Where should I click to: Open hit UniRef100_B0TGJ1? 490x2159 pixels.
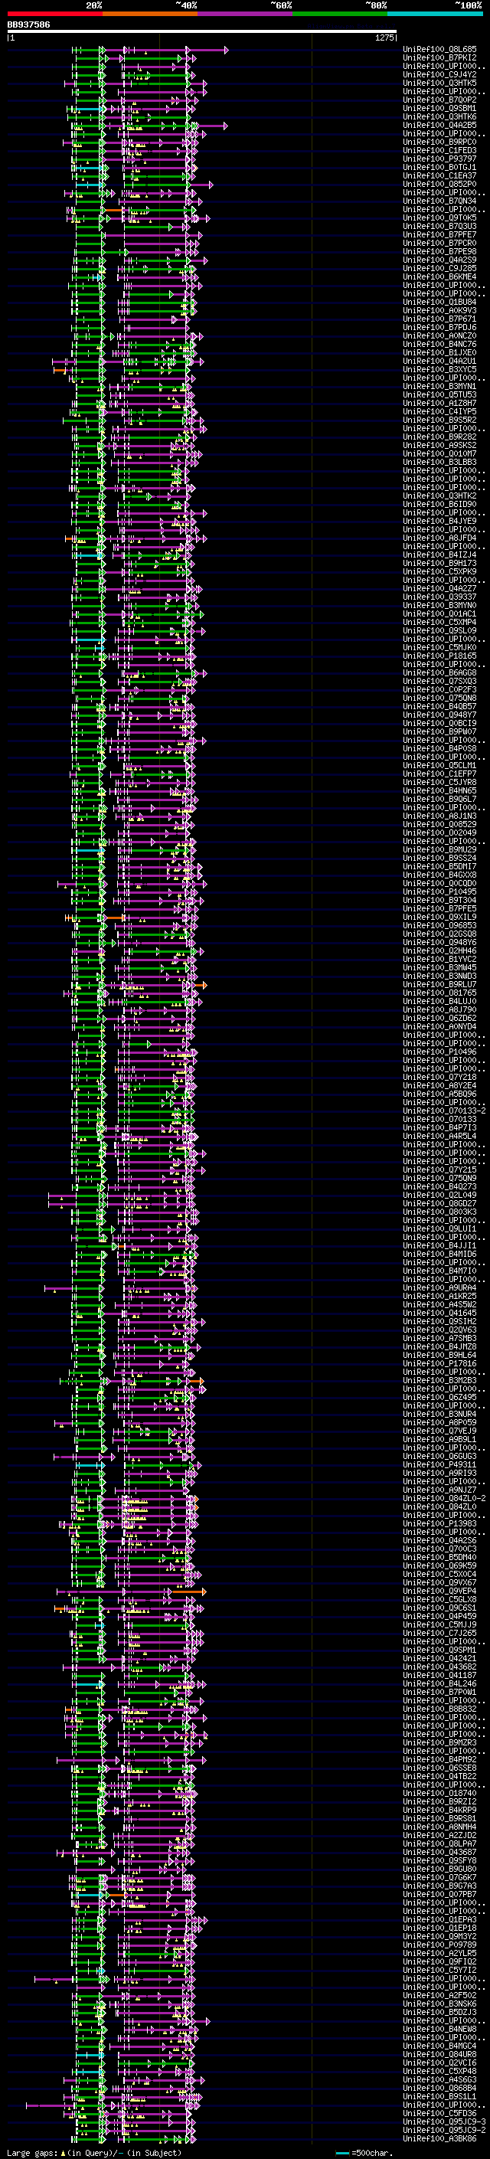(439, 167)
